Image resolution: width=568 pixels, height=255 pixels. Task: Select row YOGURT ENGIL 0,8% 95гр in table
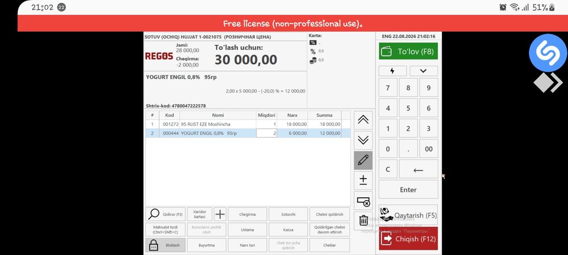point(248,133)
